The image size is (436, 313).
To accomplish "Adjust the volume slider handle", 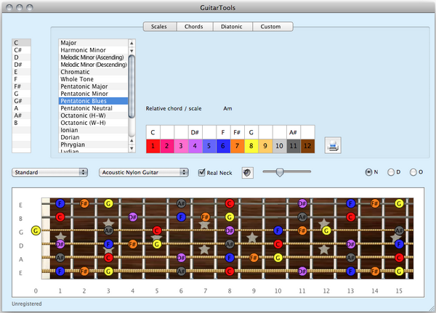I will click(x=280, y=172).
